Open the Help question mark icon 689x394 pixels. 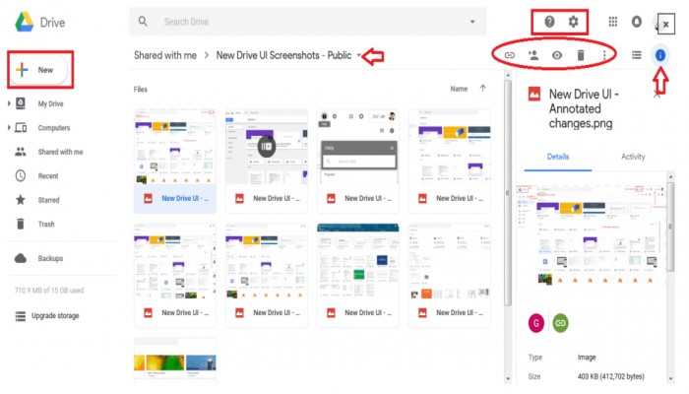pos(549,22)
